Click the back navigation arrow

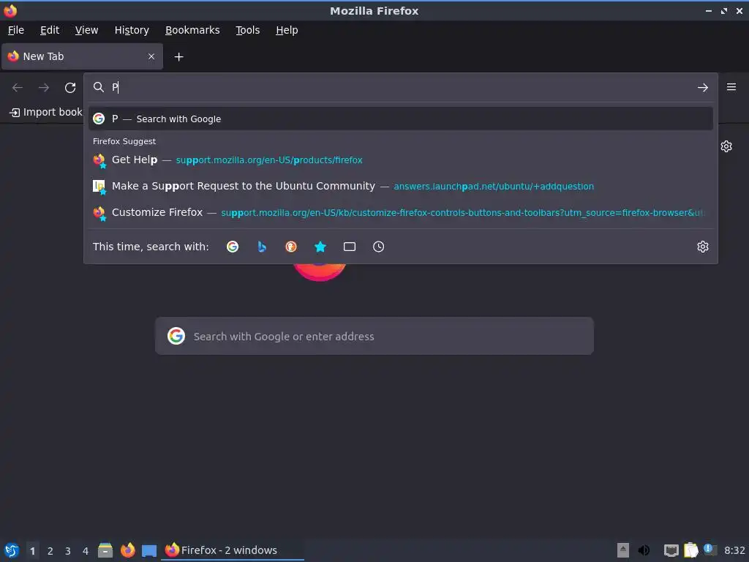[x=18, y=88]
